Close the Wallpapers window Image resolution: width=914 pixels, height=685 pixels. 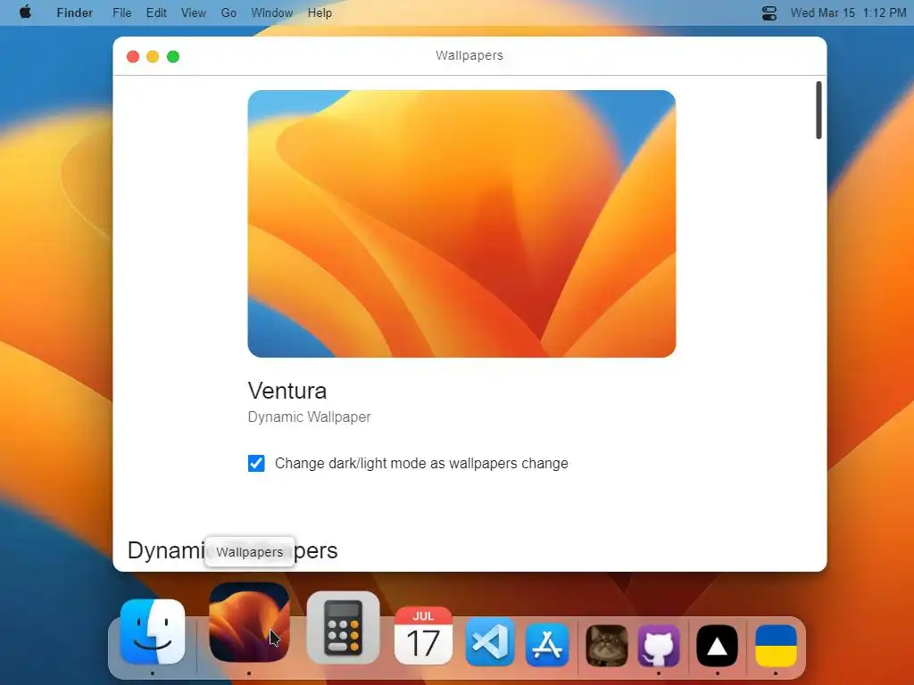[x=133, y=56]
